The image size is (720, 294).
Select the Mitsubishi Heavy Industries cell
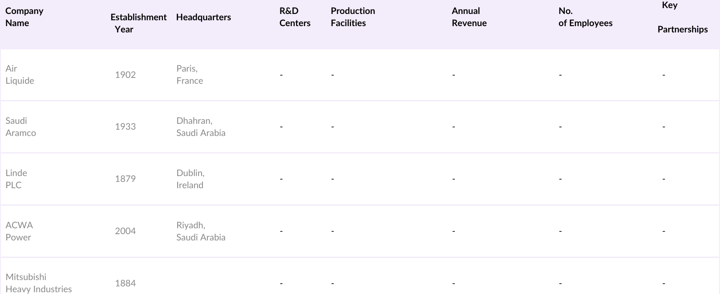point(39,283)
